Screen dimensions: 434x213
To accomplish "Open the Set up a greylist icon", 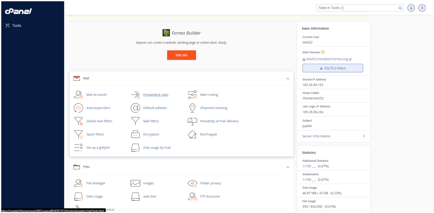I will [78, 148].
